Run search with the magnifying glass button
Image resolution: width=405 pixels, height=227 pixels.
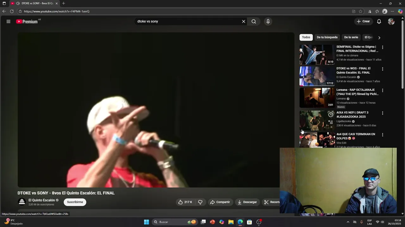(x=254, y=21)
